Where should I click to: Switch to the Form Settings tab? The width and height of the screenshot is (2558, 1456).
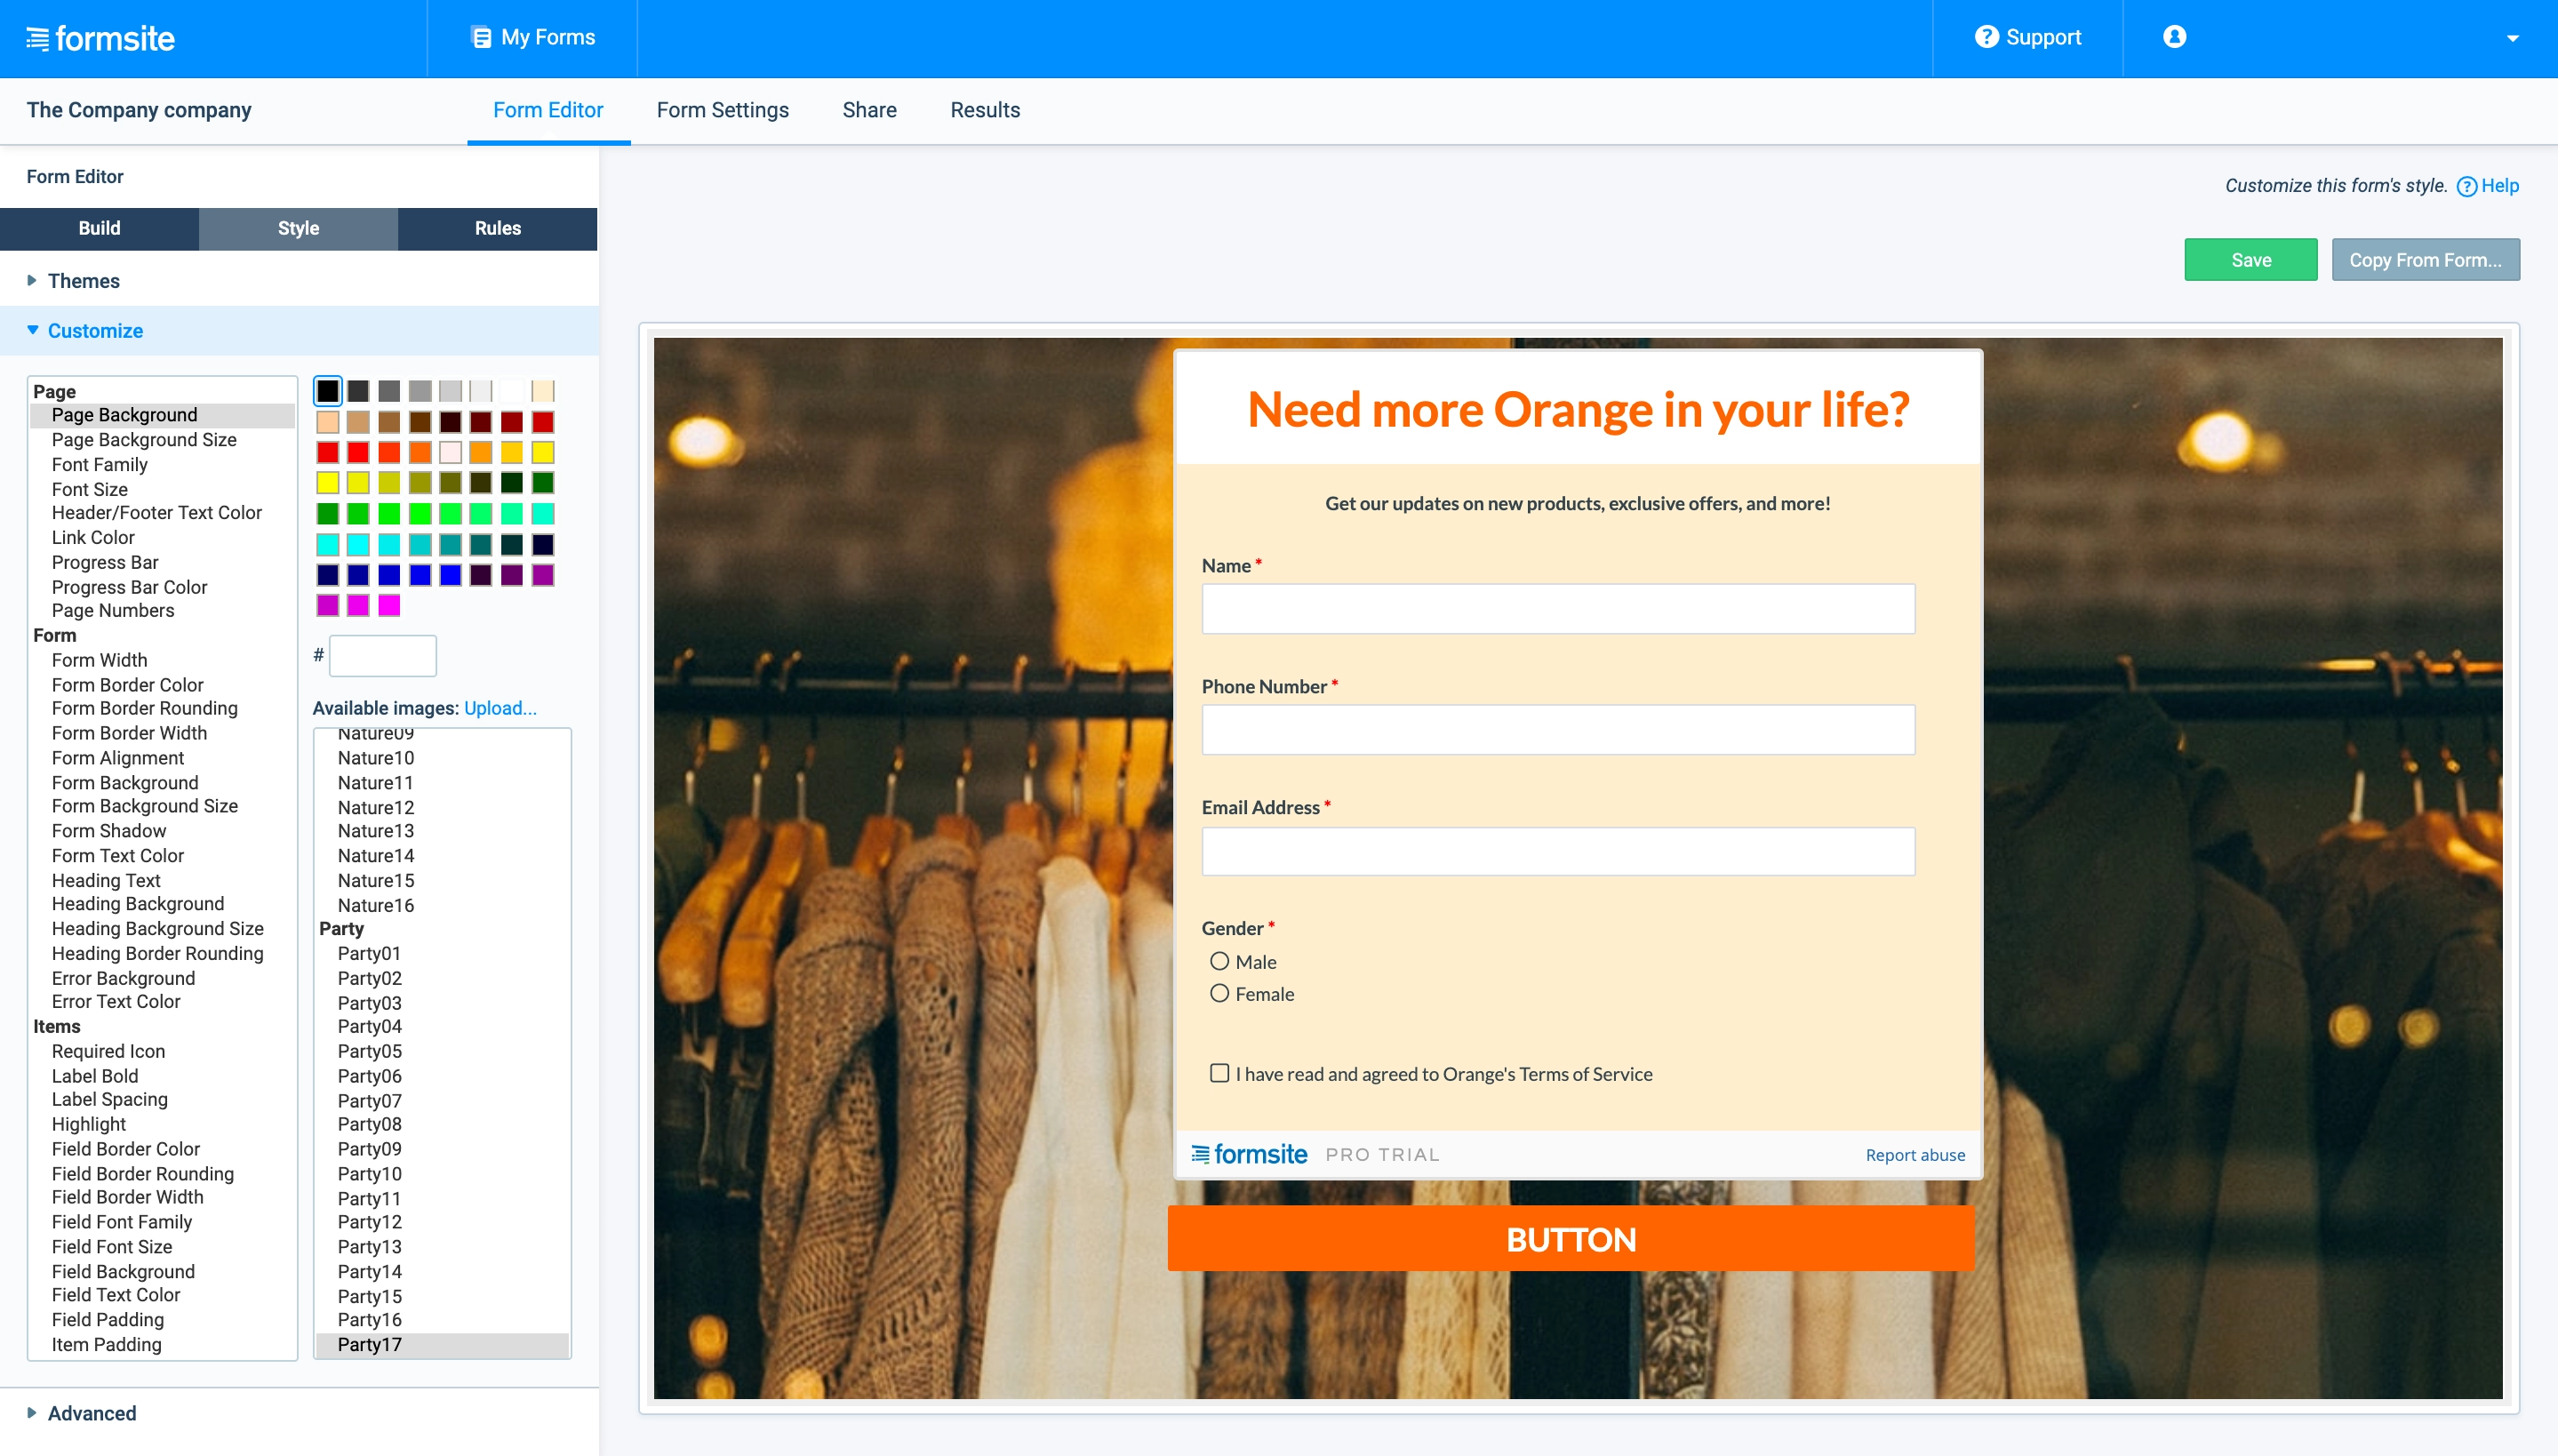click(723, 110)
